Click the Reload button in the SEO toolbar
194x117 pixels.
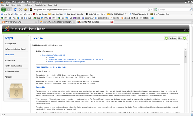point(125,18)
